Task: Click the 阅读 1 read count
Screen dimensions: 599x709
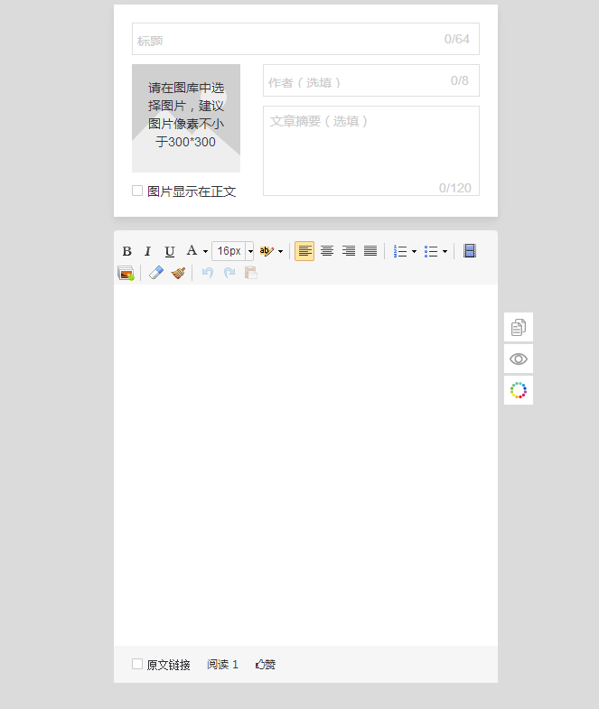Action: pyautogui.click(x=222, y=664)
